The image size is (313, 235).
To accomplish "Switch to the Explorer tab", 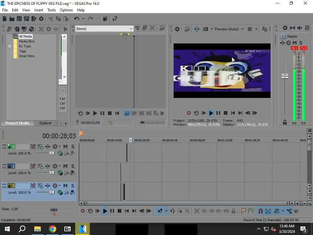I will (x=46, y=123).
